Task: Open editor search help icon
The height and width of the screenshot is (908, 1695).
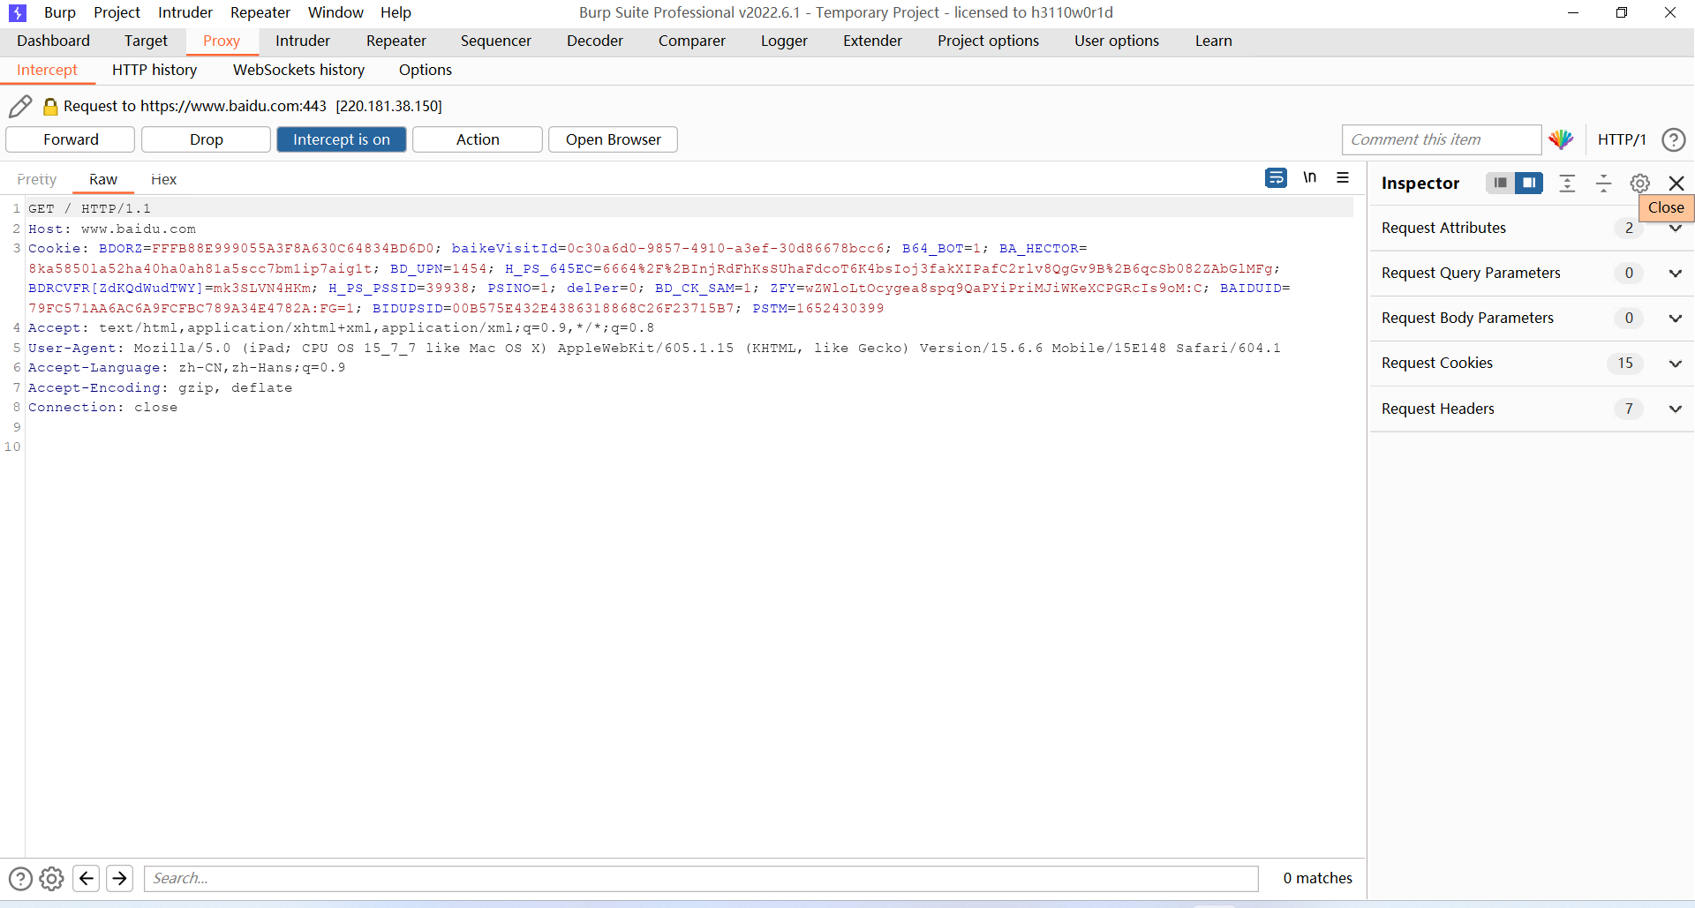Action: point(20,878)
